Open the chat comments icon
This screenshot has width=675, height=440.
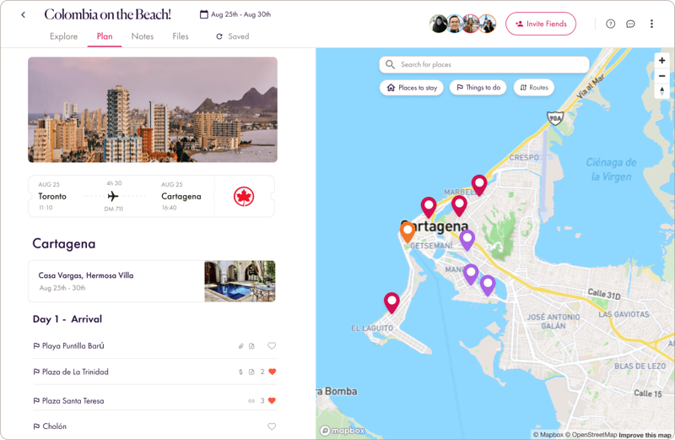click(x=630, y=24)
